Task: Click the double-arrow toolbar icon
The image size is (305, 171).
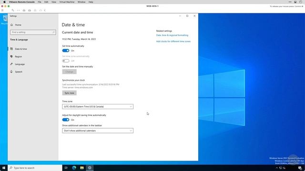Action: click(x=19, y=10)
